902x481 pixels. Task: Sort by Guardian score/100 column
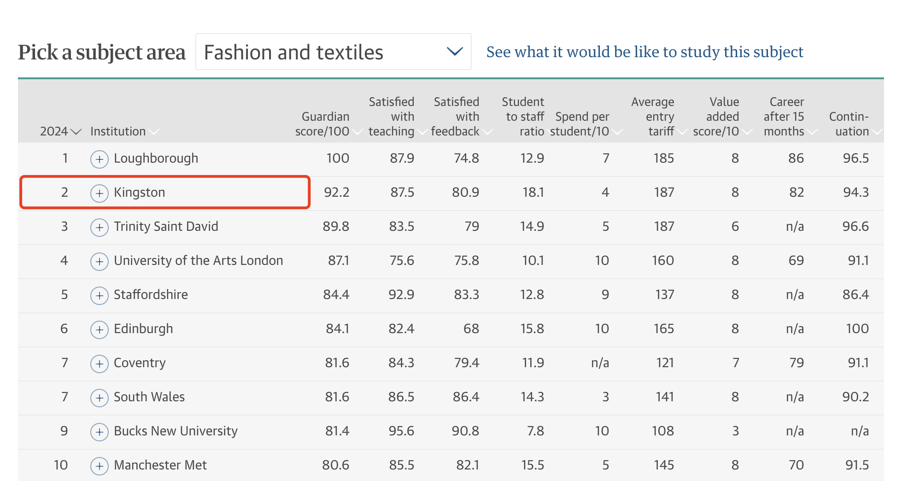click(x=328, y=124)
